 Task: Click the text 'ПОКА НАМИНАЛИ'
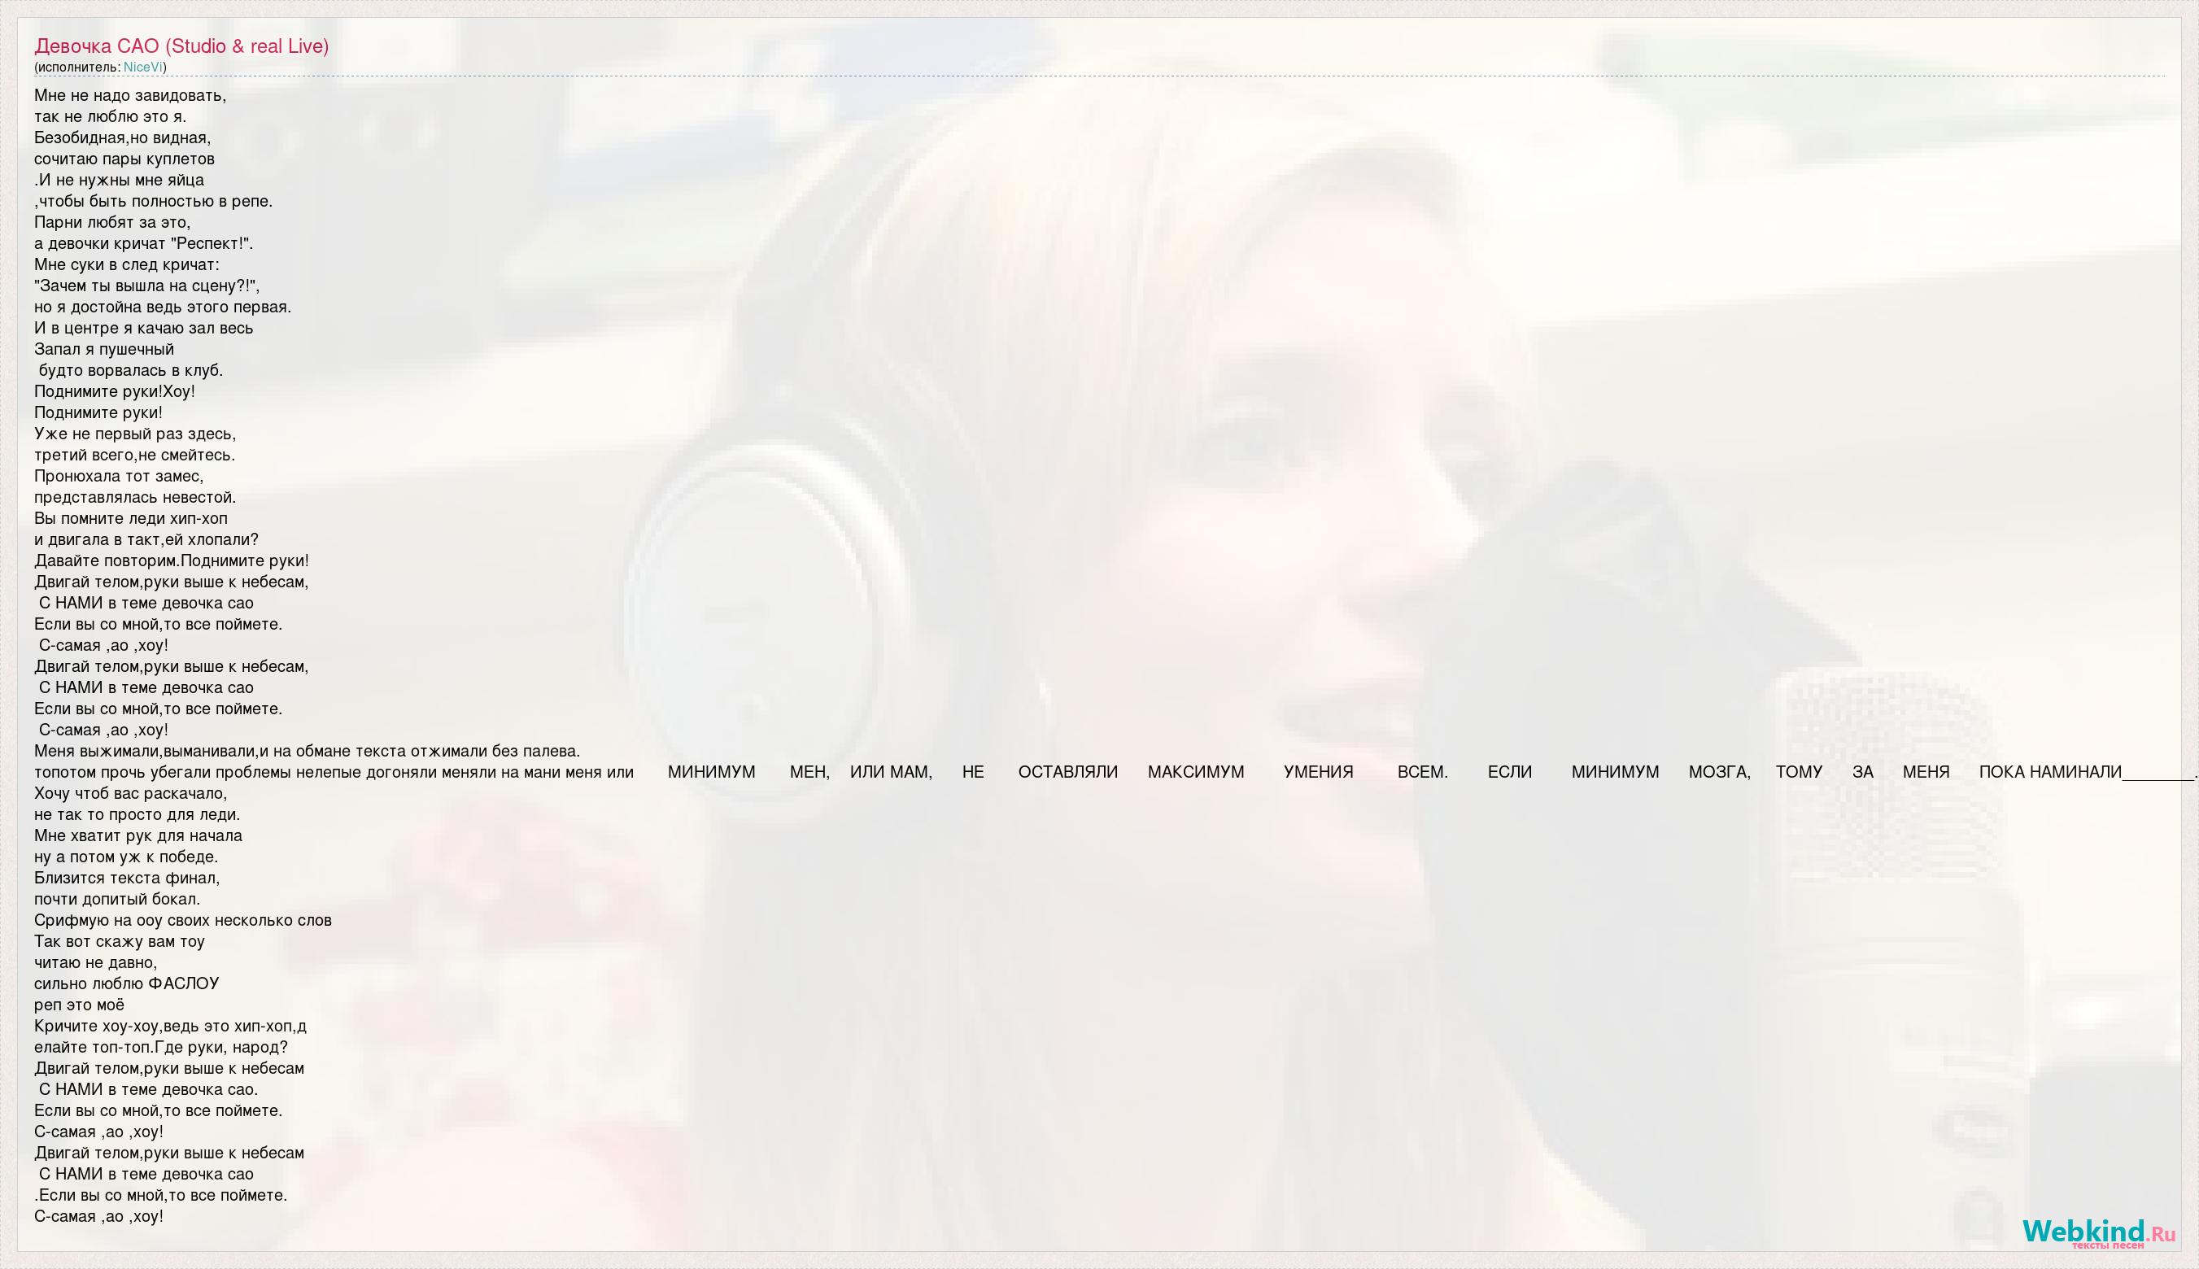[2049, 772]
